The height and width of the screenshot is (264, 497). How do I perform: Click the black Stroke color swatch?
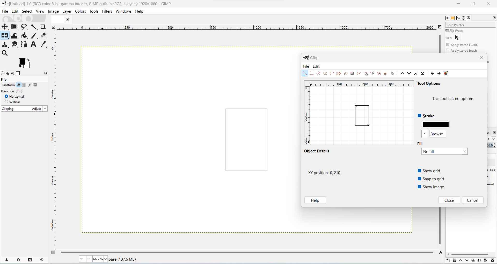click(436, 125)
